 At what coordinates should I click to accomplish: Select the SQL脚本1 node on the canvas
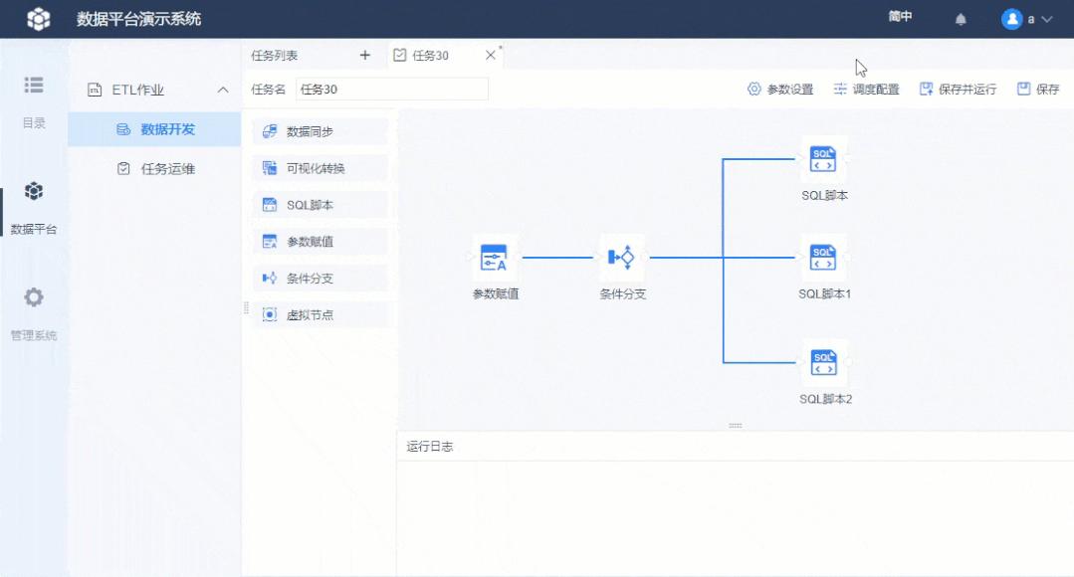point(823,259)
